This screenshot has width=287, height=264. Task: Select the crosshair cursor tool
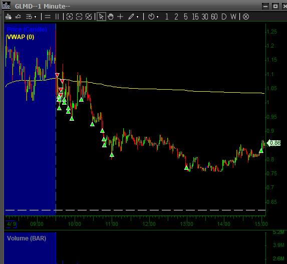pos(120,17)
